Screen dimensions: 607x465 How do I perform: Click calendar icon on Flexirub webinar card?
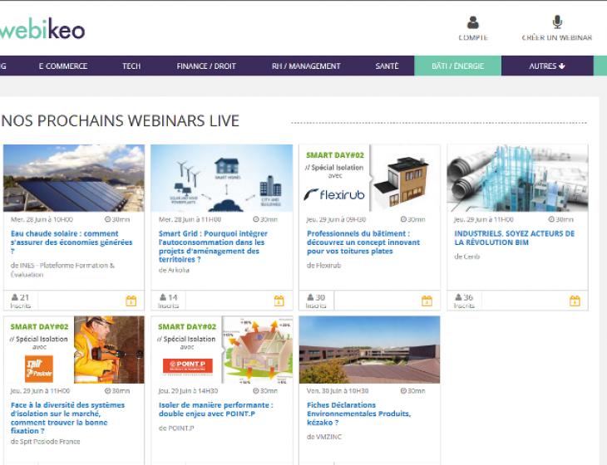coord(427,301)
